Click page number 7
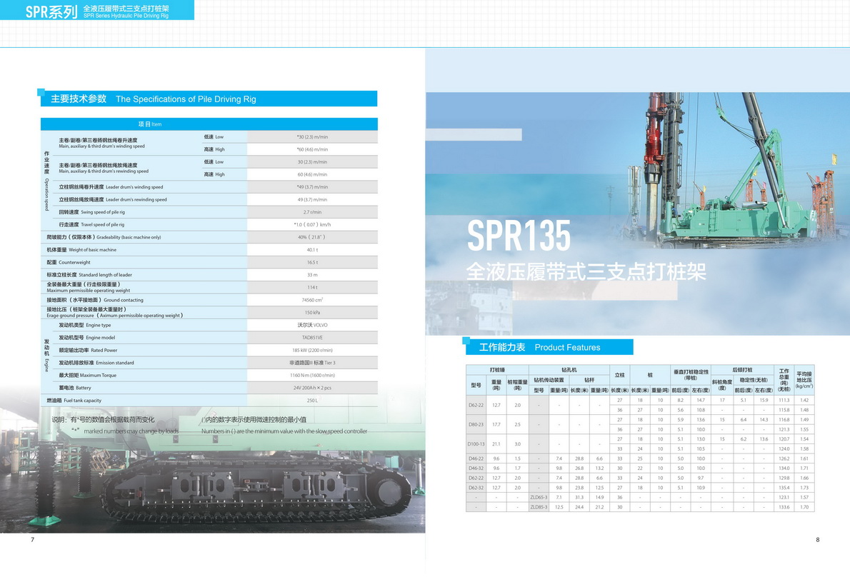The width and height of the screenshot is (850, 577). (x=32, y=539)
